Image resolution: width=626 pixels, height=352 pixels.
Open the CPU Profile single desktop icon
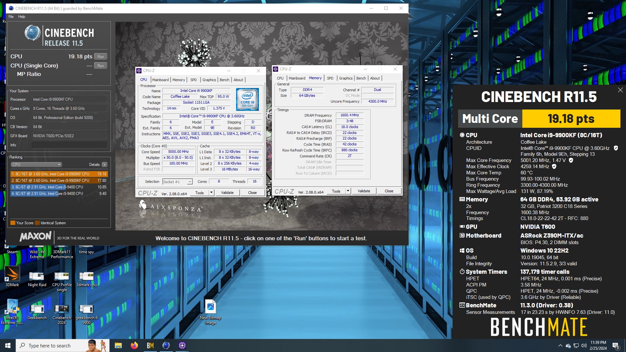click(x=62, y=281)
